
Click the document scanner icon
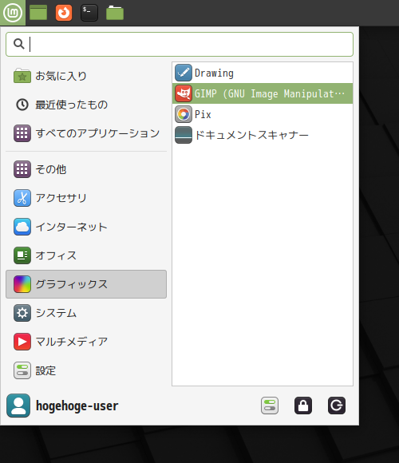(184, 135)
